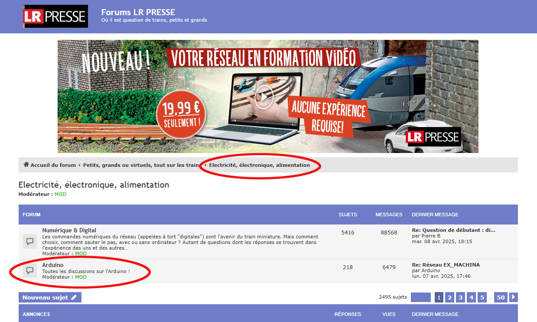The height and width of the screenshot is (322, 537).
Task: Select page 3 in pagination
Action: pyautogui.click(x=461, y=297)
